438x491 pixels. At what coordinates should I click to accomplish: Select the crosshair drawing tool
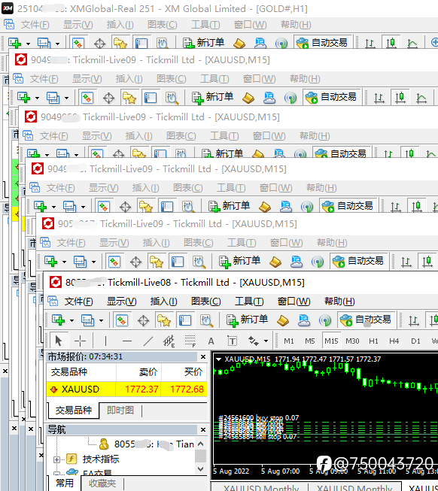80,341
